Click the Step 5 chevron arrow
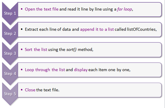The width and height of the screenshot is (165, 108). coord(10,94)
